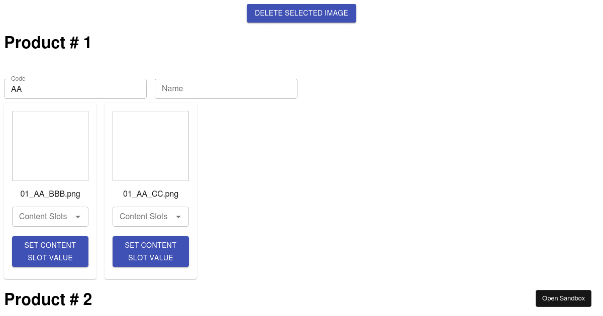Open Content Slots dropdown under 01_AA_CC.png

pyautogui.click(x=151, y=217)
